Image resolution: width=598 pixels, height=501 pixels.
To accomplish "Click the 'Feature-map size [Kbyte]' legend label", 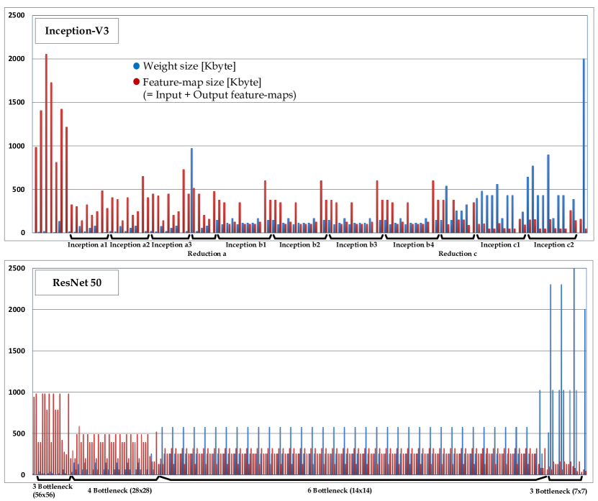I will tap(202, 81).
